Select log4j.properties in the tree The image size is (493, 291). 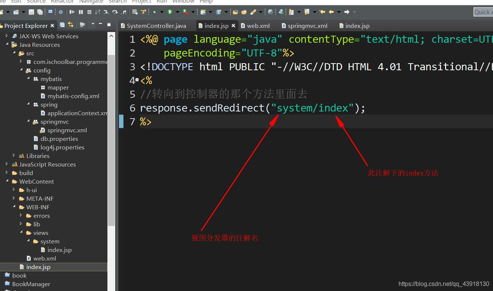click(59, 147)
